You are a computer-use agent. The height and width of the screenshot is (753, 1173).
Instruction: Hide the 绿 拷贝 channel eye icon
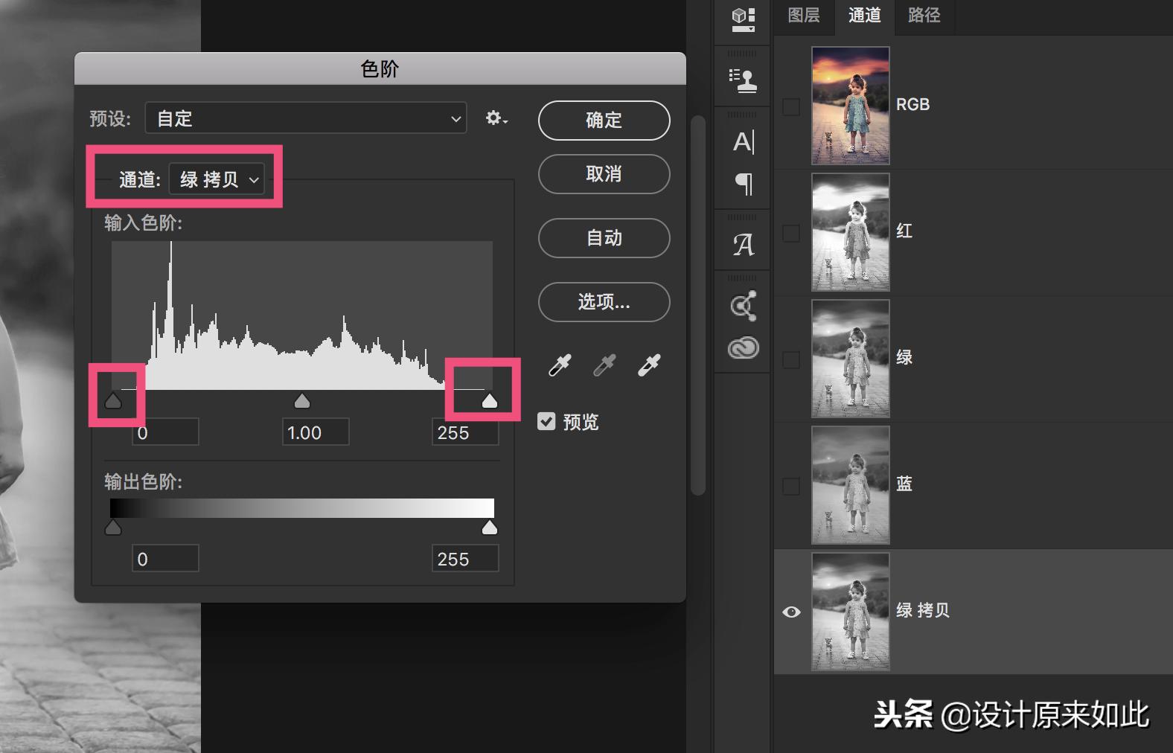(792, 612)
